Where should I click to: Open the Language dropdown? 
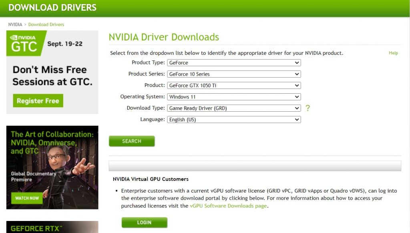click(x=234, y=120)
